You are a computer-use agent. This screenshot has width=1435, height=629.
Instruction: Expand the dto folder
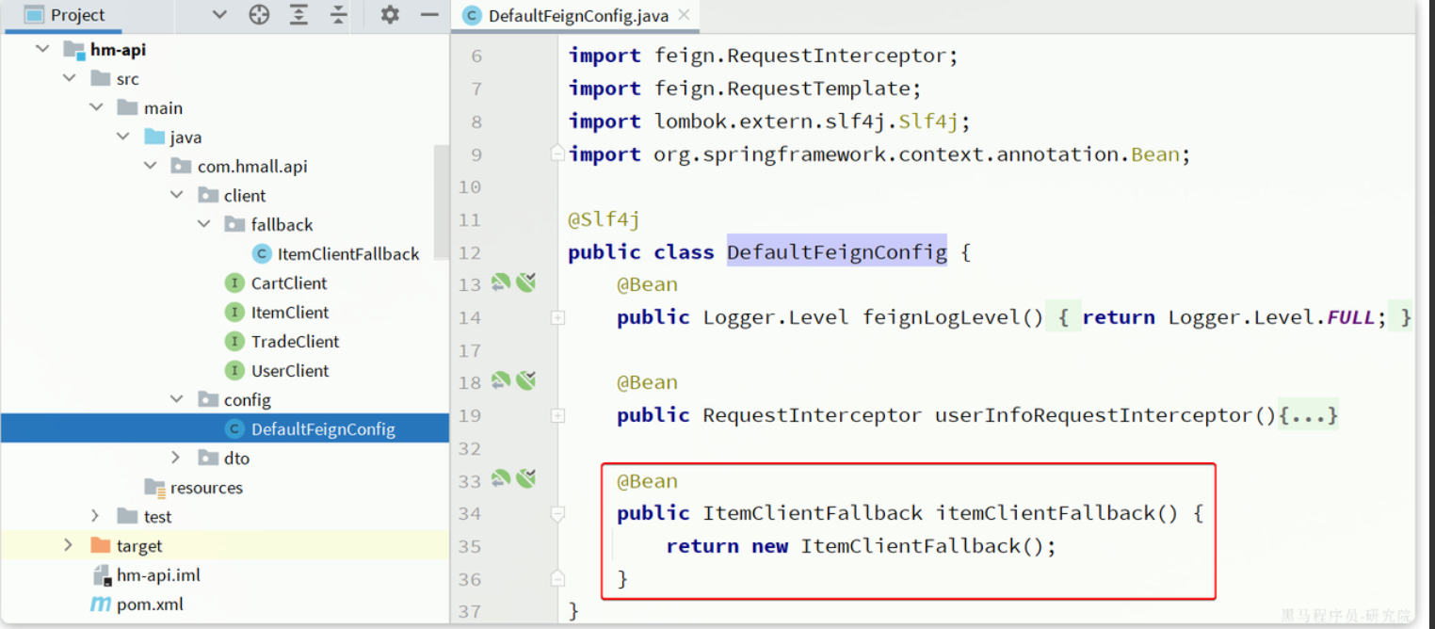pos(176,458)
